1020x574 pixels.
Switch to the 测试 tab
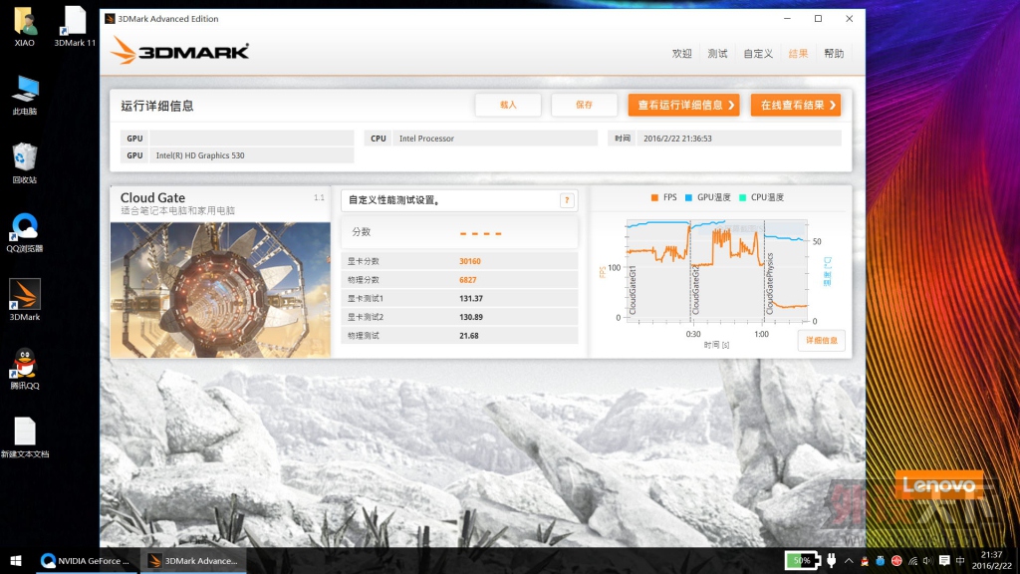coord(717,54)
